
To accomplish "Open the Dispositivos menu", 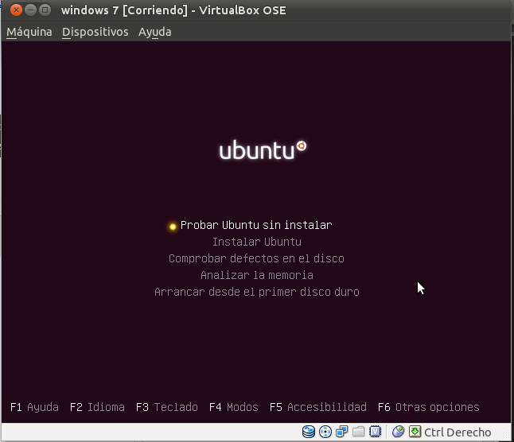I will [95, 32].
